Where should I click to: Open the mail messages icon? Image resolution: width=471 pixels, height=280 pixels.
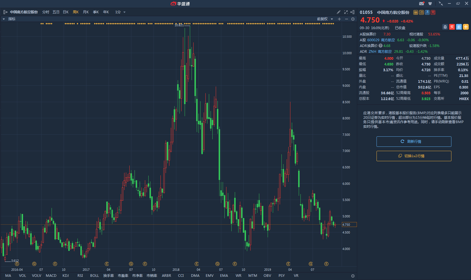click(x=421, y=3)
